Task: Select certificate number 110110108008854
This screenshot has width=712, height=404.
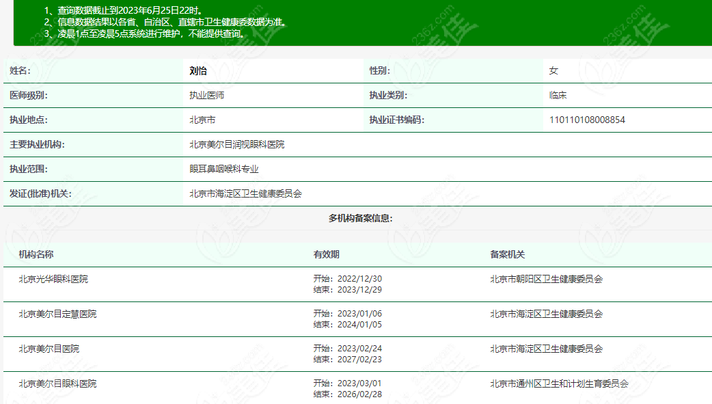Action: [x=587, y=120]
